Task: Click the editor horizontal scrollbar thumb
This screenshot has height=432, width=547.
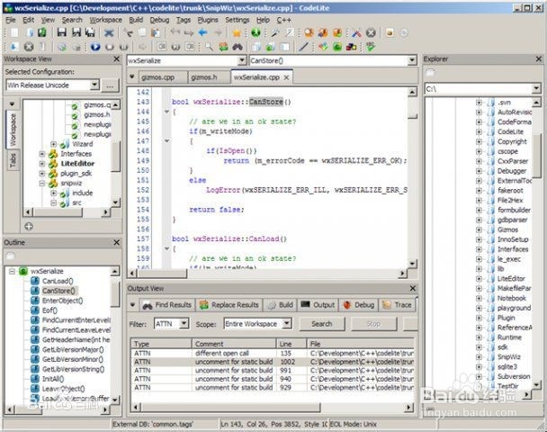Action: coord(162,274)
